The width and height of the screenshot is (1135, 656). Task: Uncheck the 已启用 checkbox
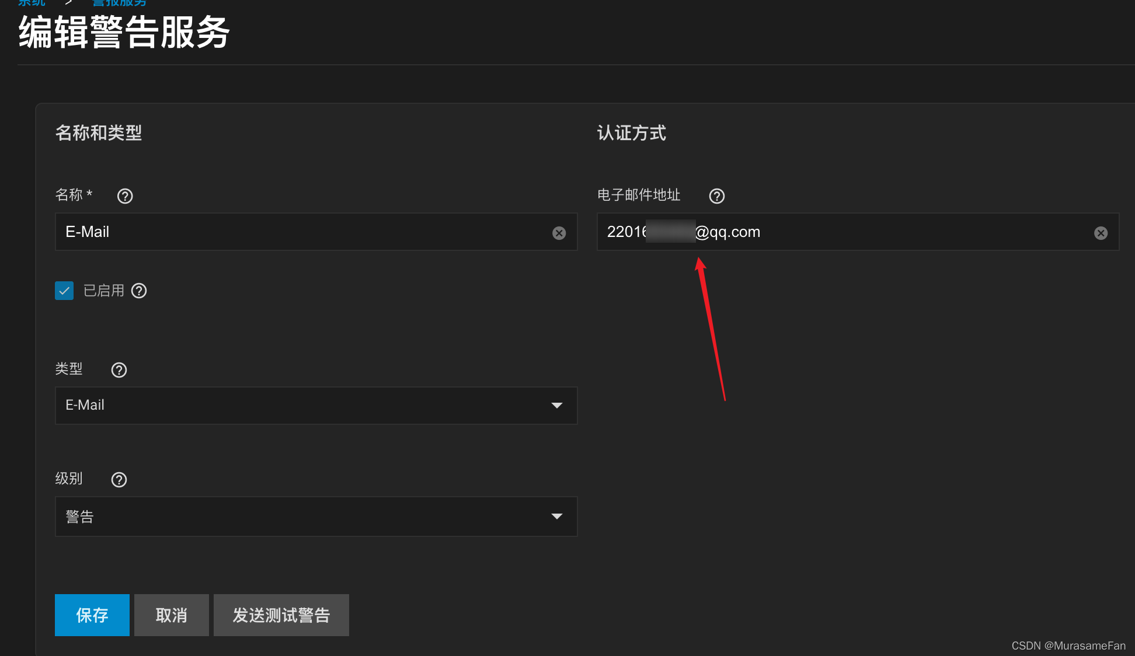pyautogui.click(x=64, y=291)
